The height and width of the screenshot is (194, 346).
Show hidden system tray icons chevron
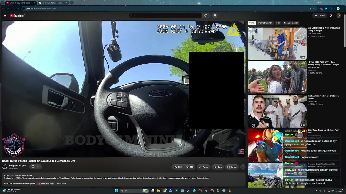coord(316,191)
